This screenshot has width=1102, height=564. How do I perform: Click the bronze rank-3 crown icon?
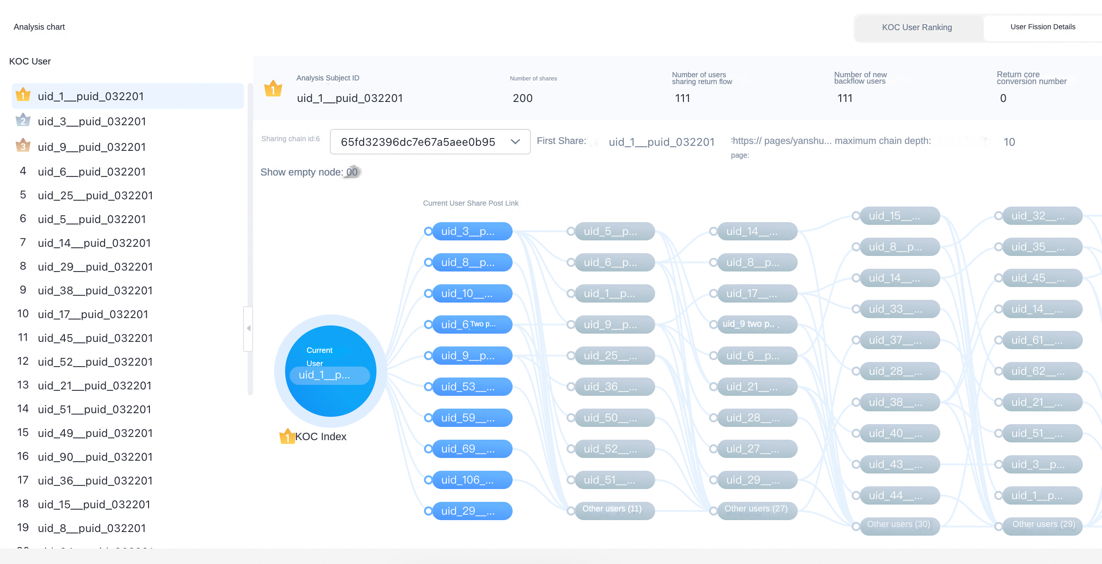click(23, 146)
